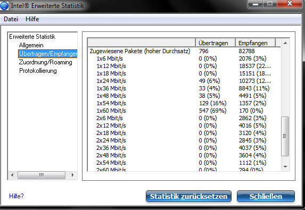The width and height of the screenshot is (305, 210).
Task: Click the tree horizontal scrollbar thumb
Action: 42,175
